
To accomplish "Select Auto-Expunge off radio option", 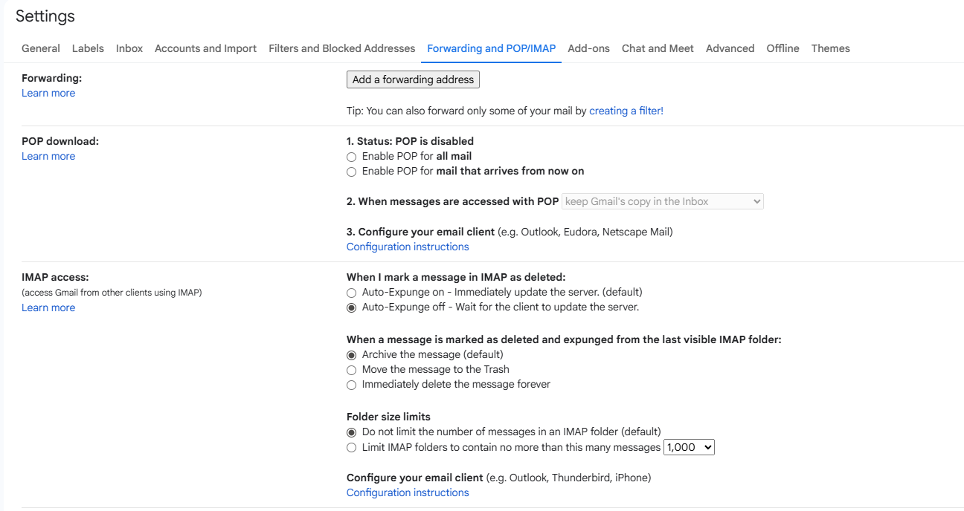I will [351, 307].
